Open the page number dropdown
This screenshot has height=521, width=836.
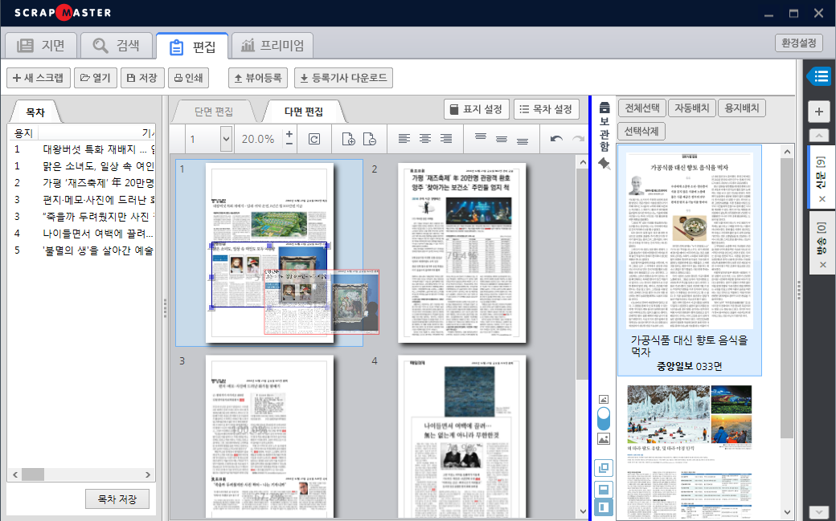pyautogui.click(x=226, y=139)
